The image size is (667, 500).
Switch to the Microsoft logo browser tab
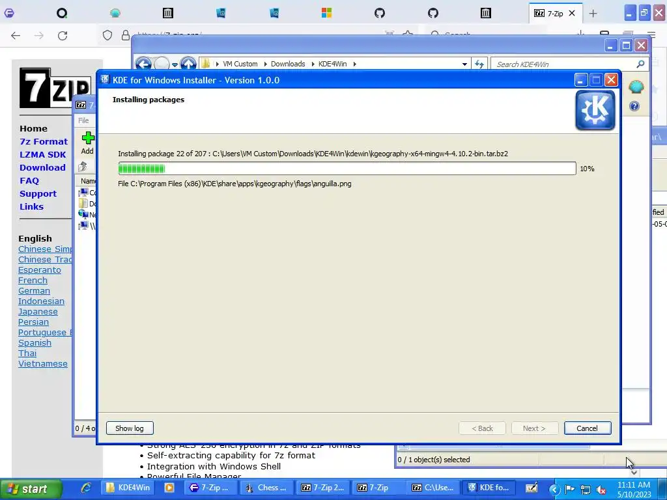327,13
